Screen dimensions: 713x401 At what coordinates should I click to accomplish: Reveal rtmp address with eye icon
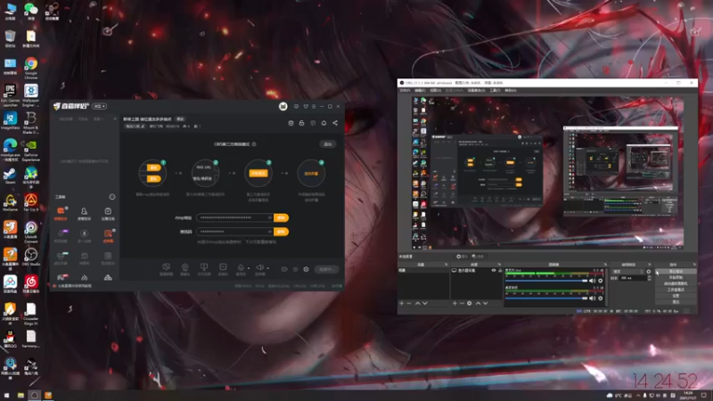[x=270, y=217]
